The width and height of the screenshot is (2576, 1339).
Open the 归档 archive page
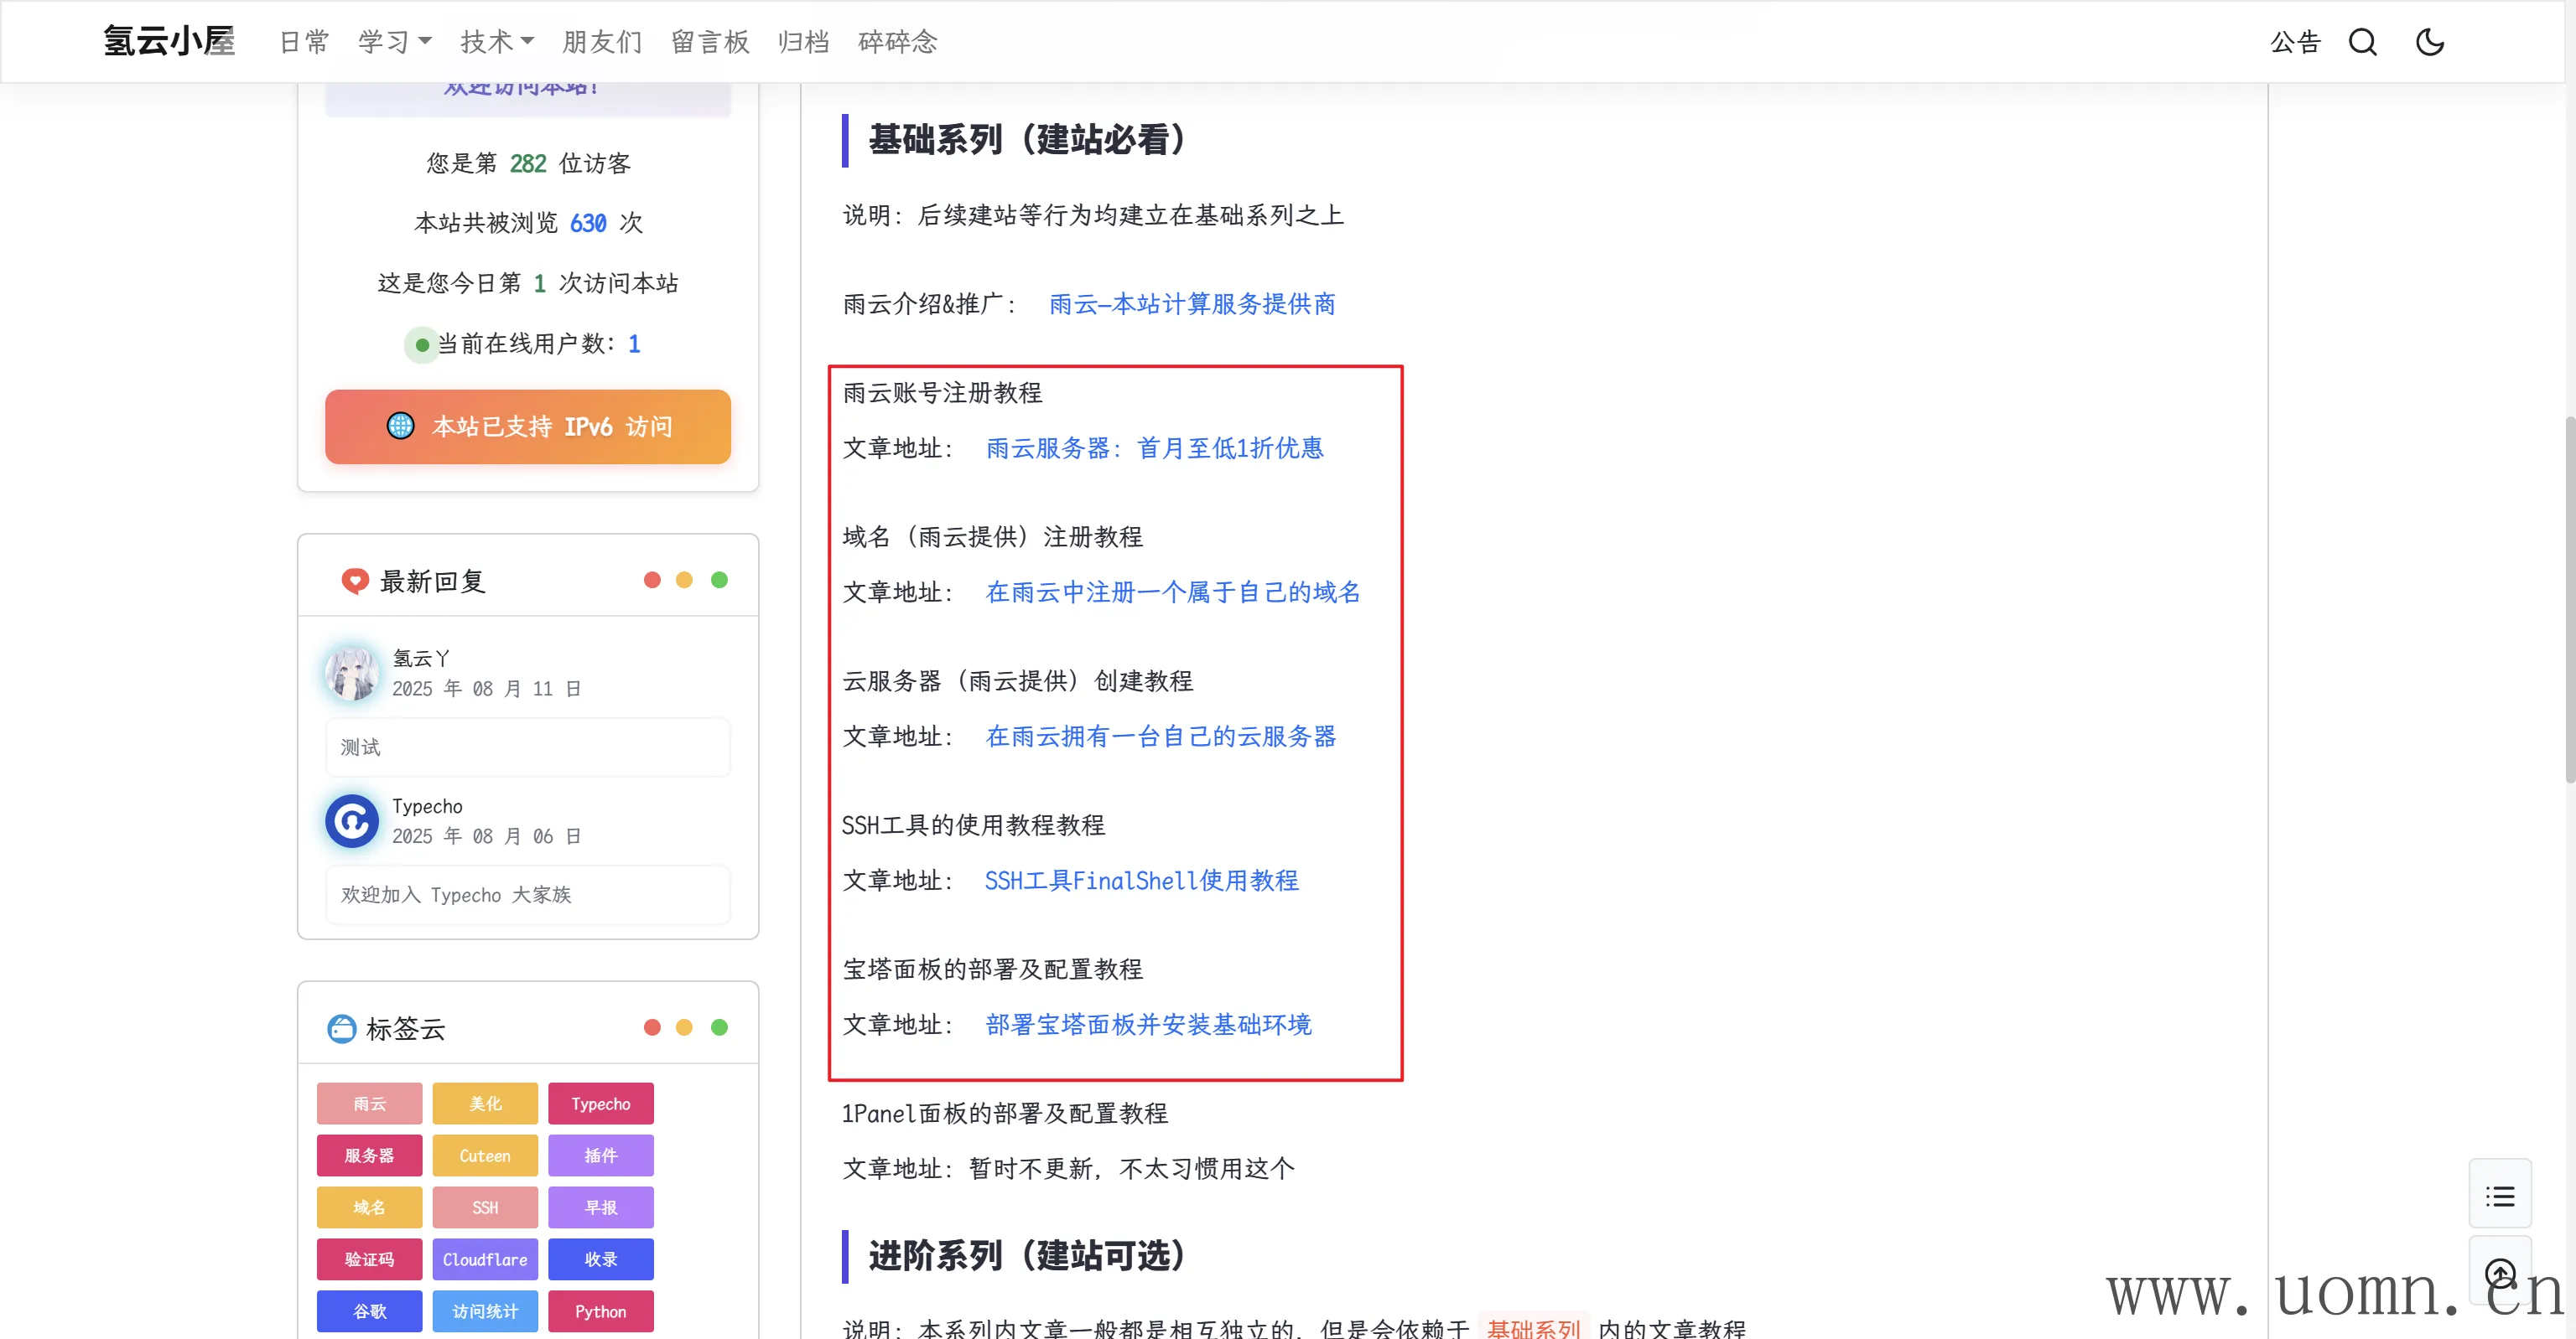pos(803,42)
